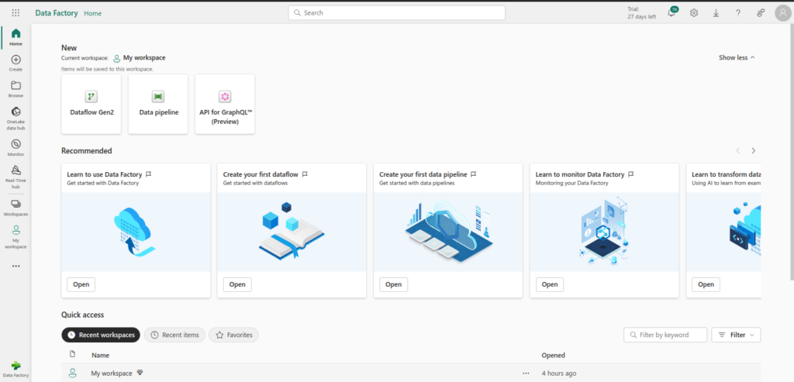Collapse the New section with Show less

736,57
